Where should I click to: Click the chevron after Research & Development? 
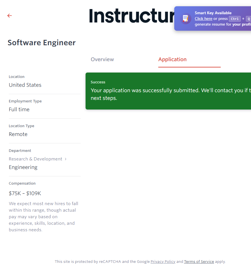click(x=66, y=159)
